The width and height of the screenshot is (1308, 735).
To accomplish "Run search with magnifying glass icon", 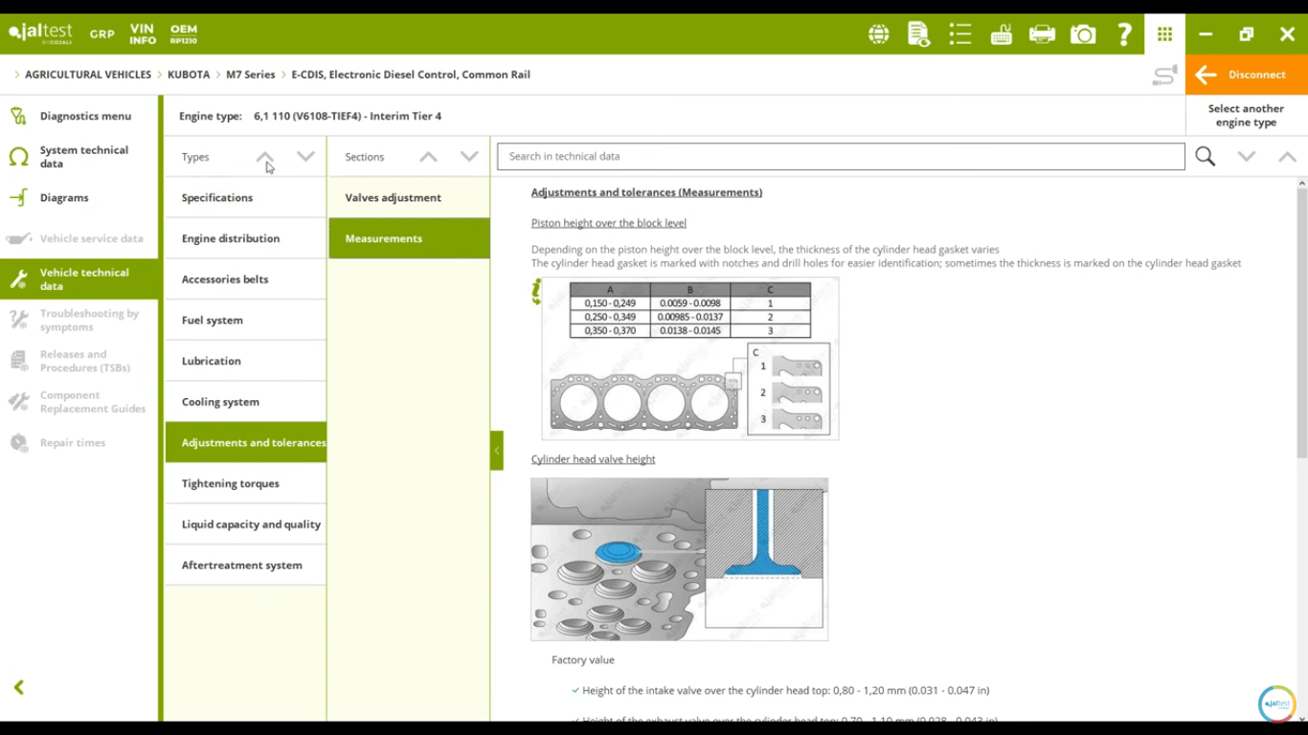I will coord(1205,156).
